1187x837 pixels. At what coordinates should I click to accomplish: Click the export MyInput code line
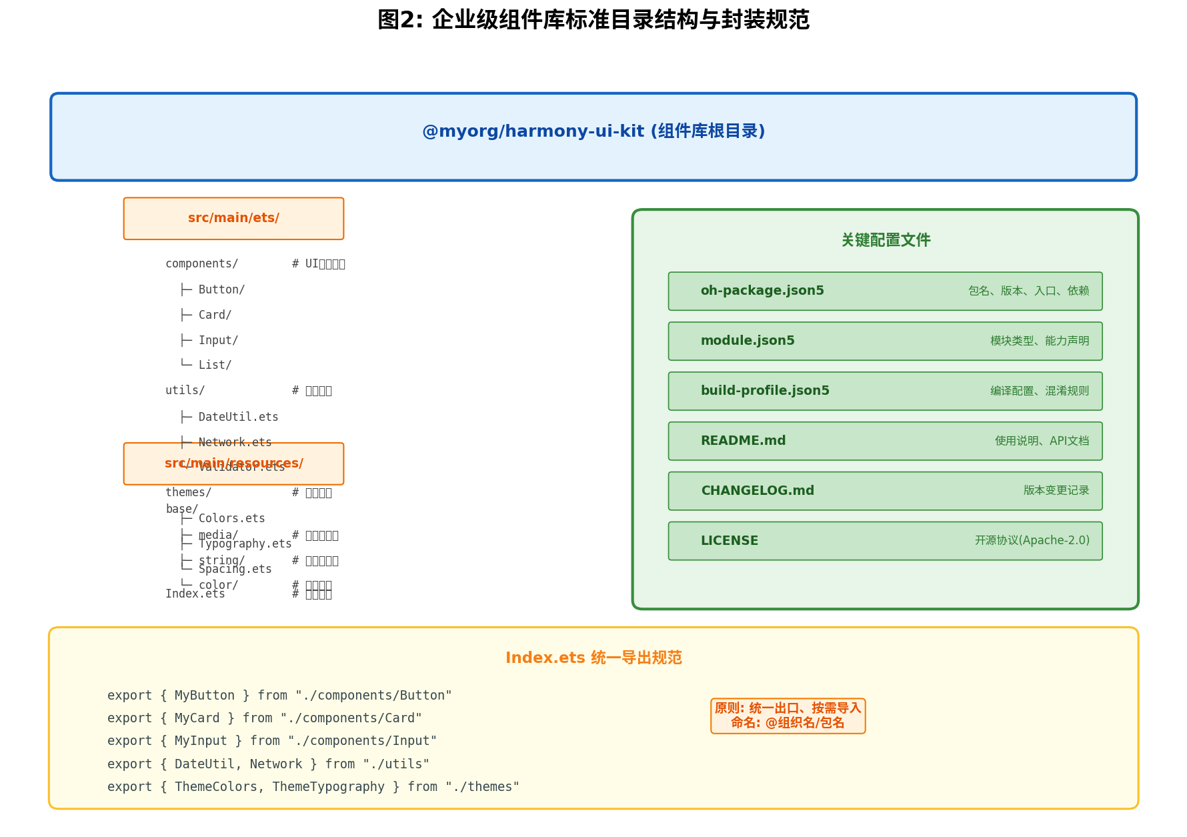pos(272,740)
